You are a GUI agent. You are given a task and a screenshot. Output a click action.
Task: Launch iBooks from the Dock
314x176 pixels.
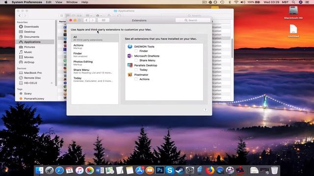click(150, 171)
